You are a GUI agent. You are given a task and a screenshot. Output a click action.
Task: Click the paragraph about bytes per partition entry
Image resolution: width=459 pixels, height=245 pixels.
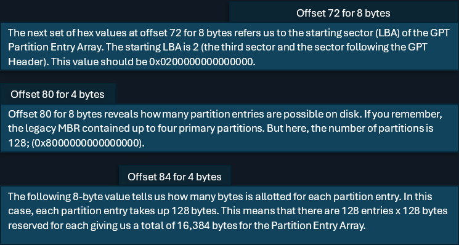[x=229, y=215]
